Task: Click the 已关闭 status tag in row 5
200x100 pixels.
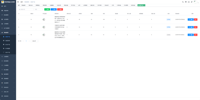Action: coord(168,35)
